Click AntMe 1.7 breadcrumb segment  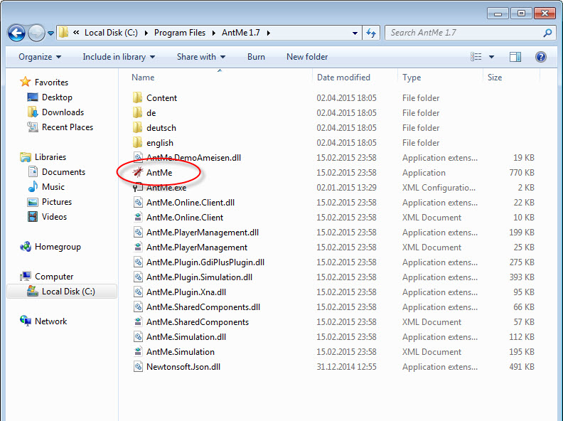240,33
